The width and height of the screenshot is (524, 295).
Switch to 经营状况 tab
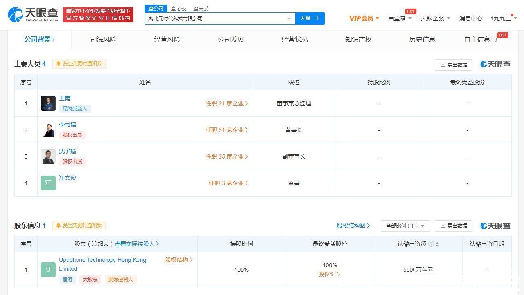tap(295, 40)
